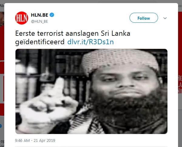Select the partially hidden item at the top right corner
Image resolution: width=182 pixels, height=147 pixels.
pyautogui.click(x=180, y=6)
